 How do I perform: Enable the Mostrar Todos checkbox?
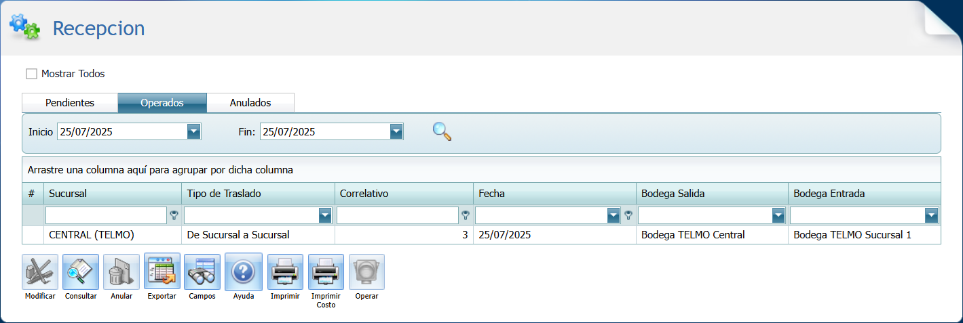coord(31,74)
